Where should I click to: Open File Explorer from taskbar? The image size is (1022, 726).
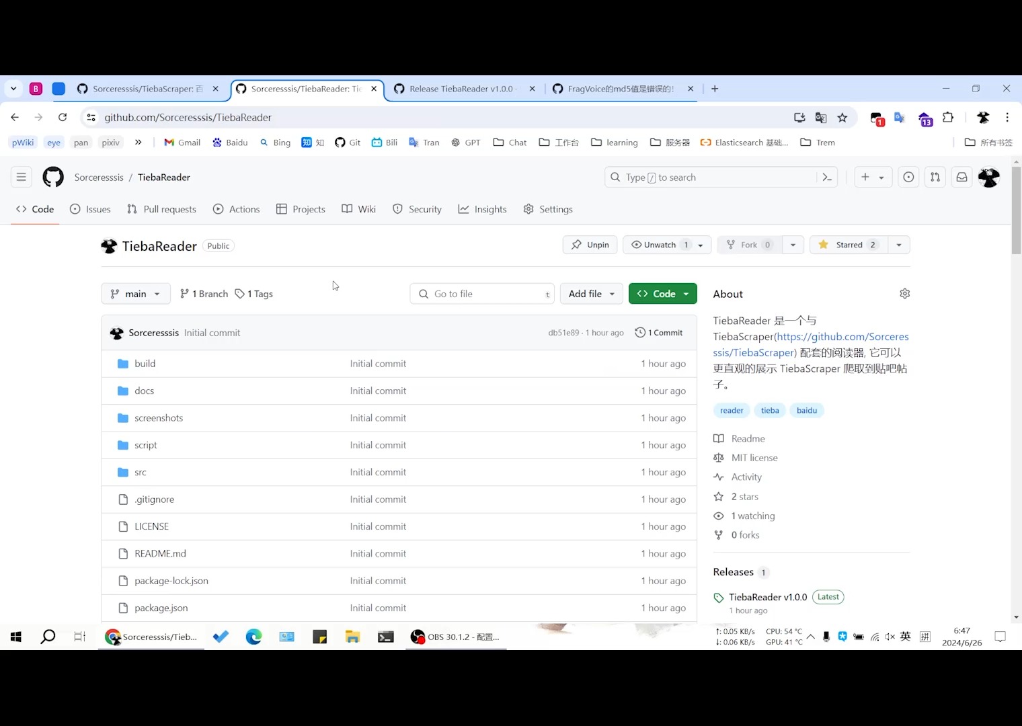[352, 637]
